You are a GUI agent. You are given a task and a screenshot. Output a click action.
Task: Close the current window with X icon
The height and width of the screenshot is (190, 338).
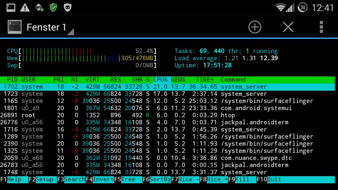pos(288,27)
